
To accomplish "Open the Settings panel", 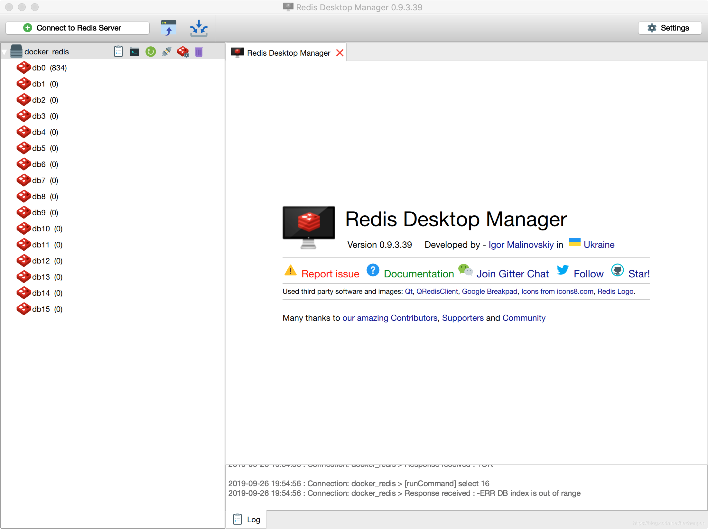I will (670, 28).
